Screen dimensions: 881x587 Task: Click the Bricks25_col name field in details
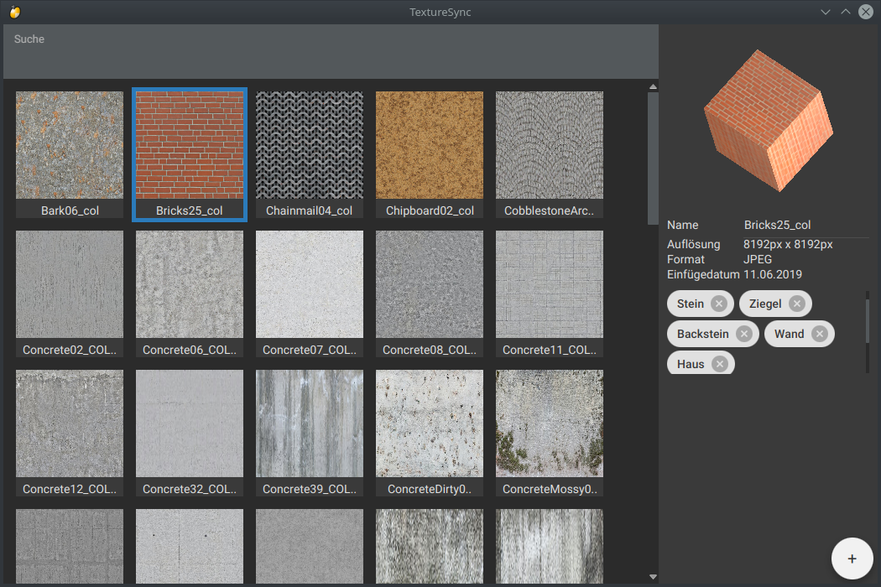[805, 226]
